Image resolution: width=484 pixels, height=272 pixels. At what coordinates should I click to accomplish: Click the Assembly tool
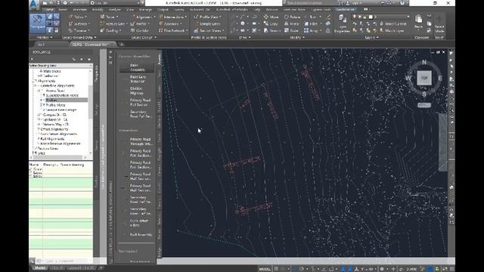pos(170,23)
